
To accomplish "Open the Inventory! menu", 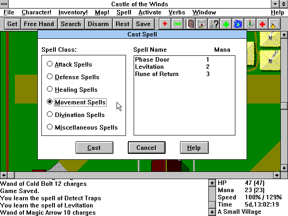I will point(73,12).
